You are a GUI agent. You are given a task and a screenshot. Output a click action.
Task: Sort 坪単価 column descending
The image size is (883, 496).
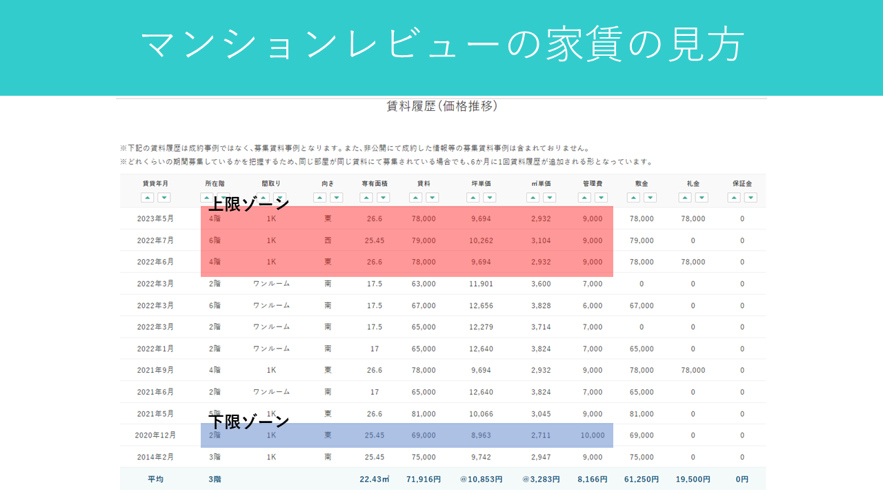click(489, 198)
